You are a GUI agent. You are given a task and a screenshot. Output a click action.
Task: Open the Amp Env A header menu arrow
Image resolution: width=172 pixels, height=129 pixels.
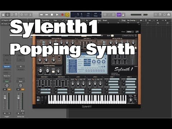point(95,39)
